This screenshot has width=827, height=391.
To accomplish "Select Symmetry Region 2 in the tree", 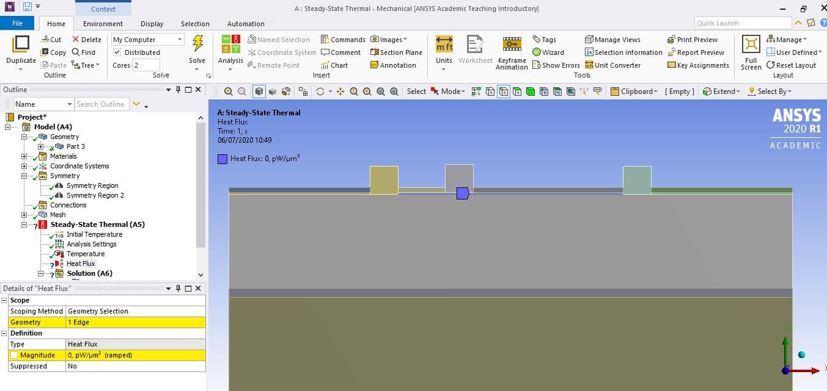I will click(x=95, y=195).
